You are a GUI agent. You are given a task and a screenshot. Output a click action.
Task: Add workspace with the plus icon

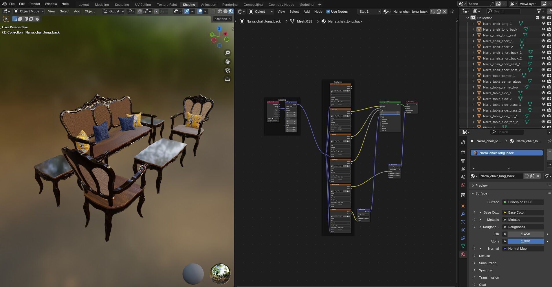(x=320, y=4)
